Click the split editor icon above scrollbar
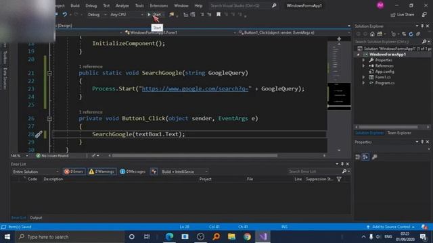 tap(339, 39)
